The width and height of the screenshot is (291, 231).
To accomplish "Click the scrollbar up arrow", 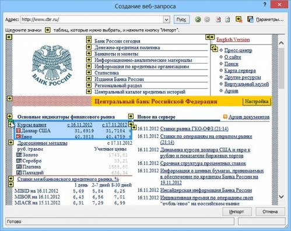I will tap(281, 43).
